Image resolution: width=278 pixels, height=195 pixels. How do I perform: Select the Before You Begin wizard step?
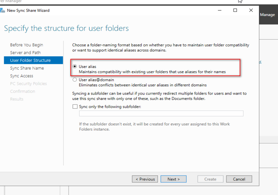pyautogui.click(x=26, y=45)
